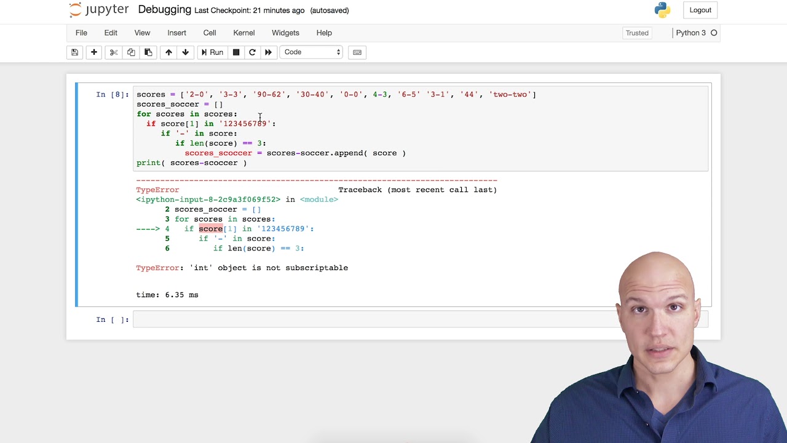Screen dimensions: 787x443
Task: Interrupt the kernel with stop icon
Action: pos(236,52)
